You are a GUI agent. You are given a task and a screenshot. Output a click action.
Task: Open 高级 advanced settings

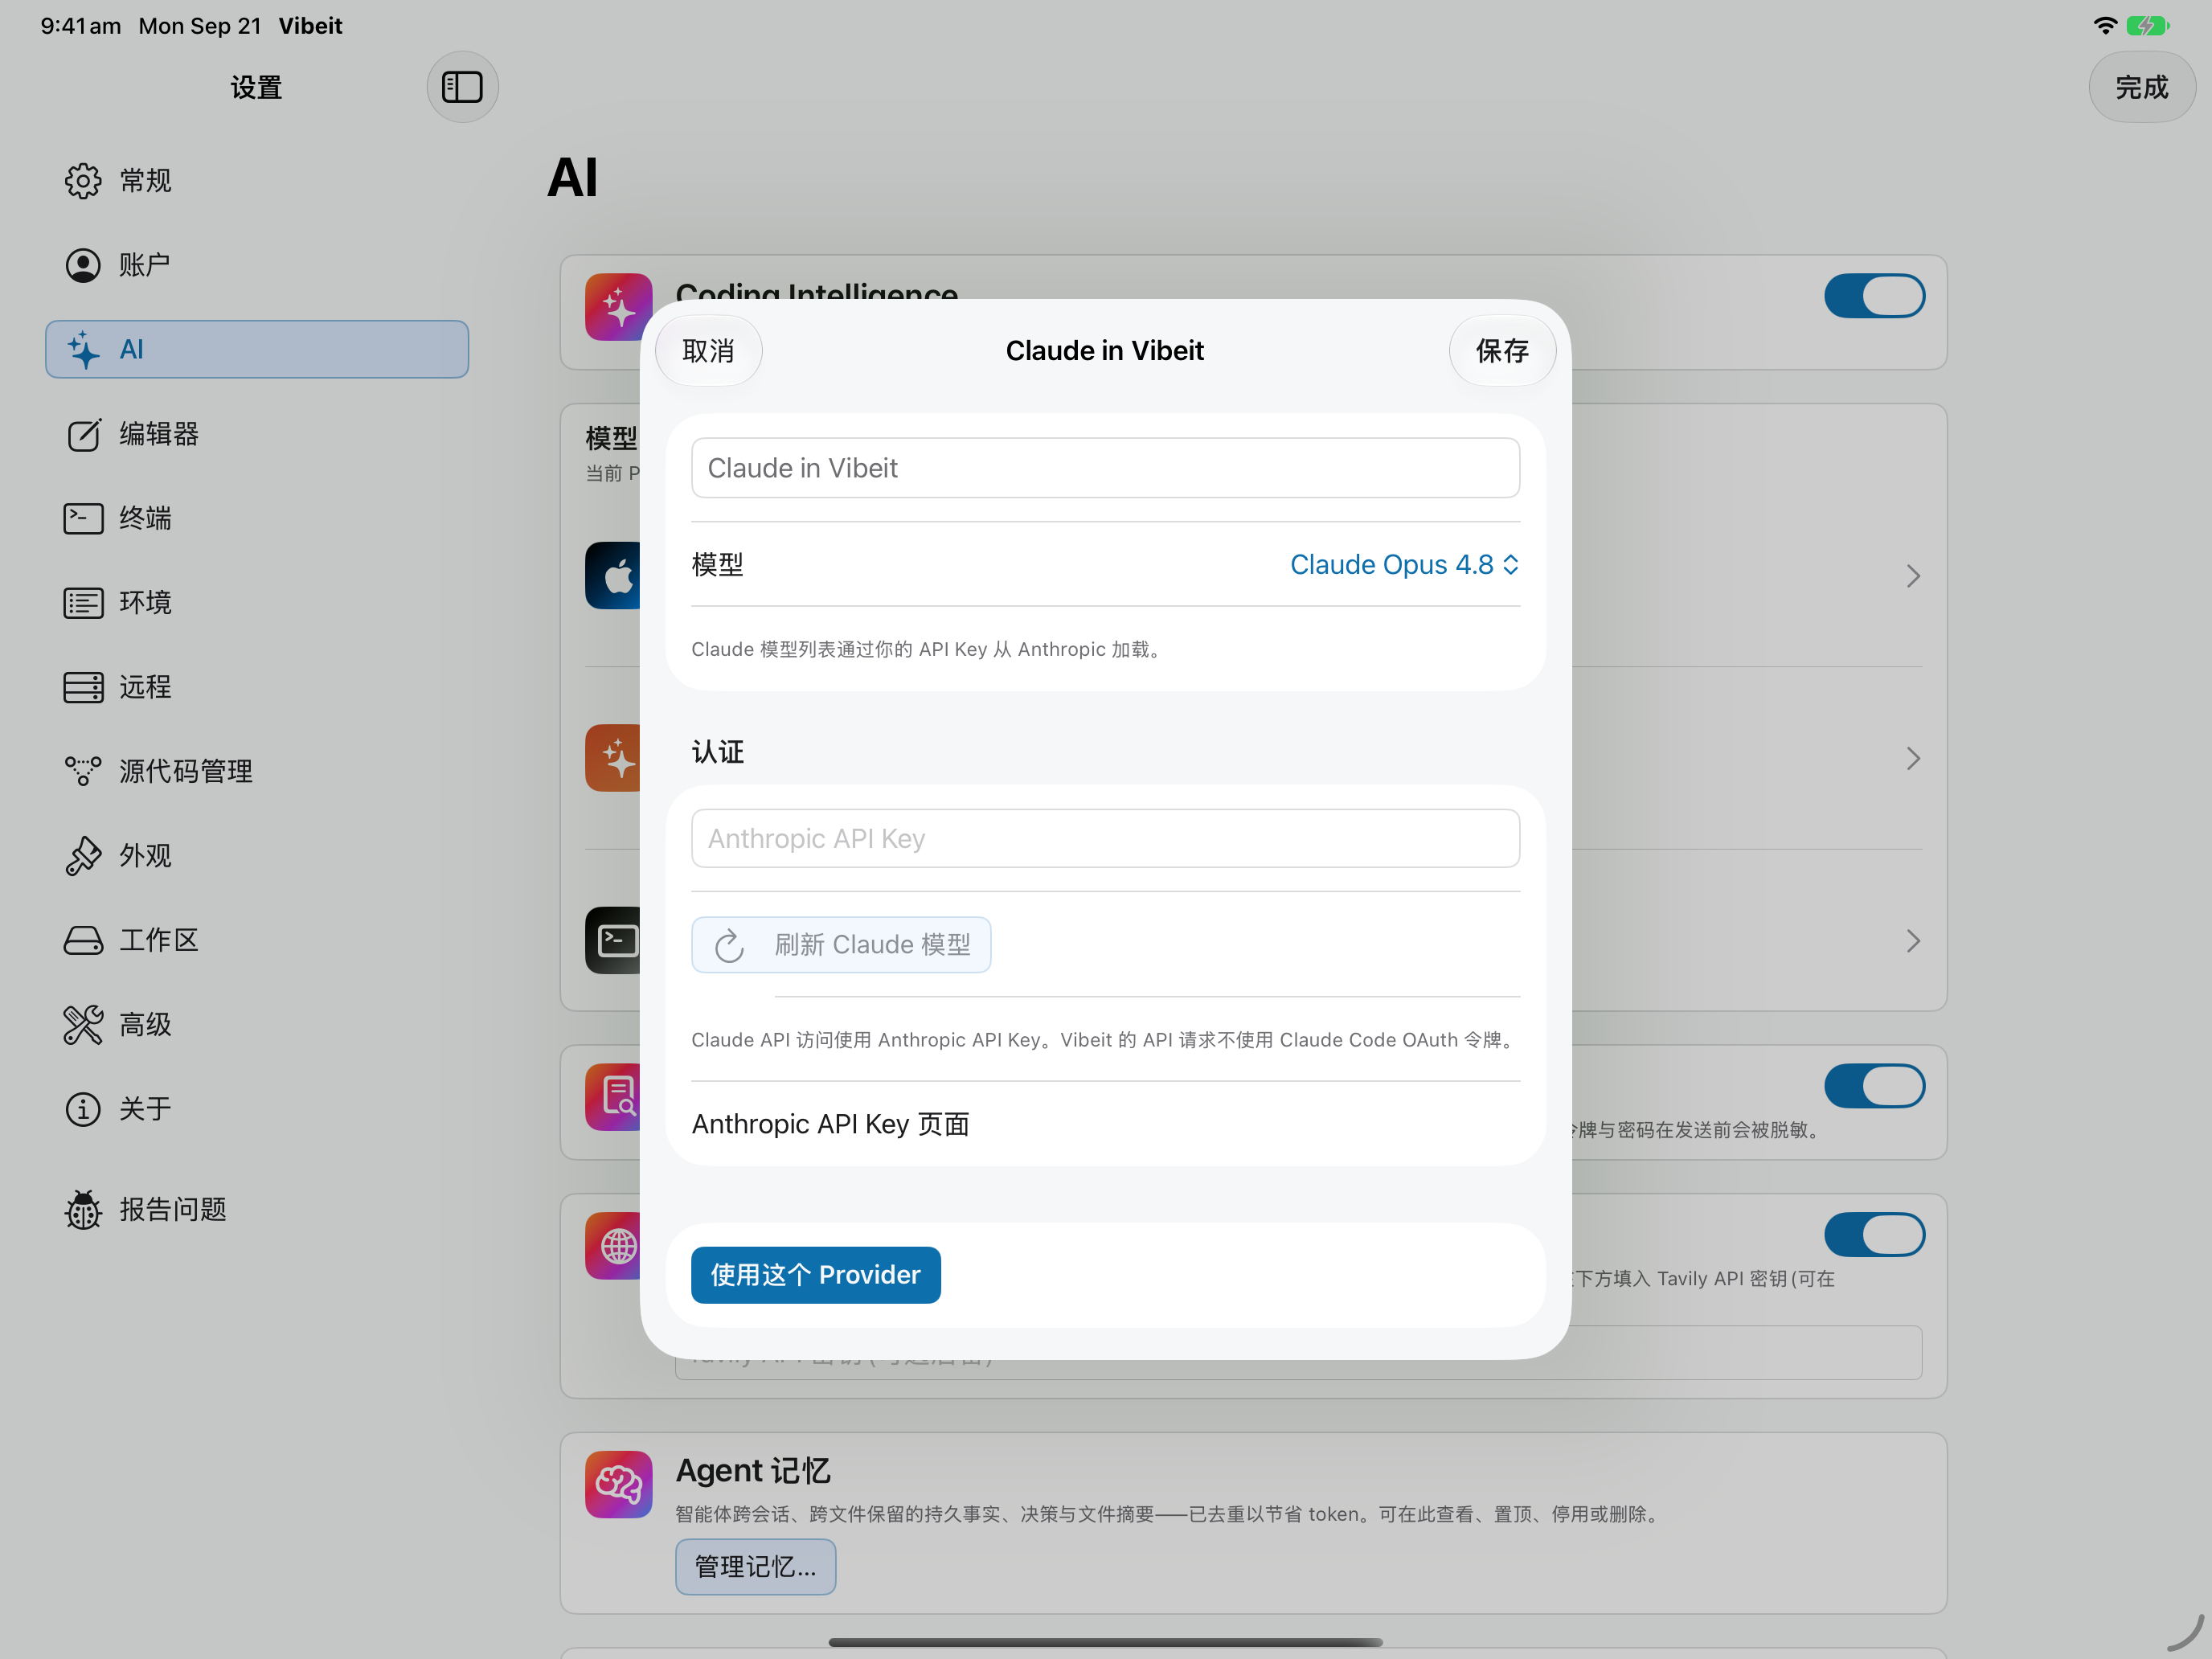click(256, 1024)
